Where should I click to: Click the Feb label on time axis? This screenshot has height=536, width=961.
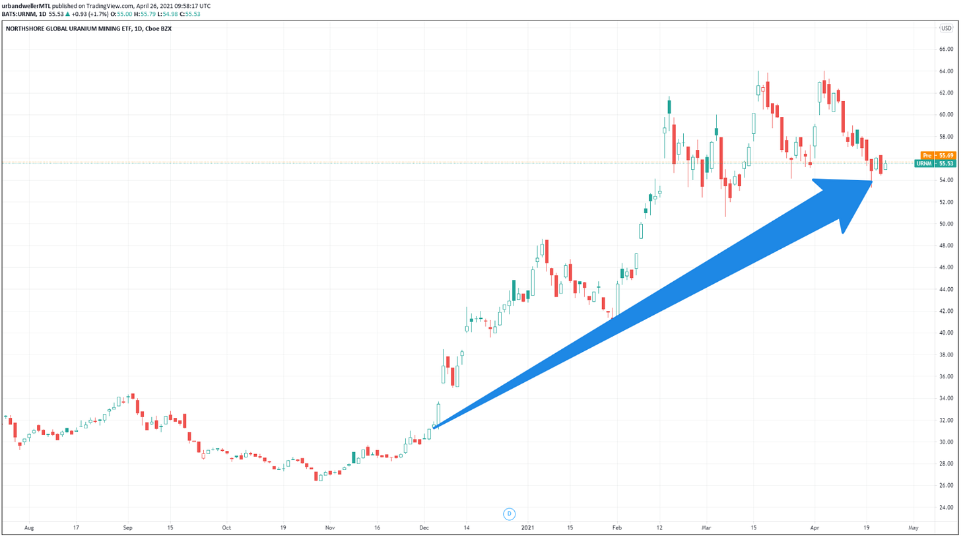(x=616, y=528)
